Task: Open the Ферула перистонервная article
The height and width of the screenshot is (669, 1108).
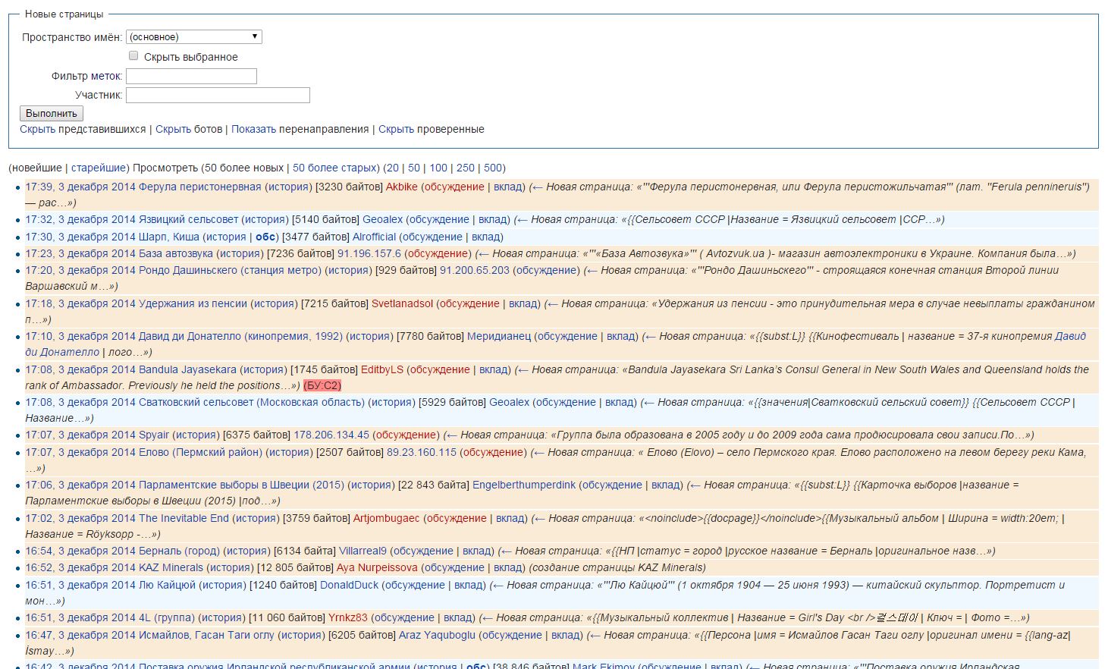Action: (199, 187)
